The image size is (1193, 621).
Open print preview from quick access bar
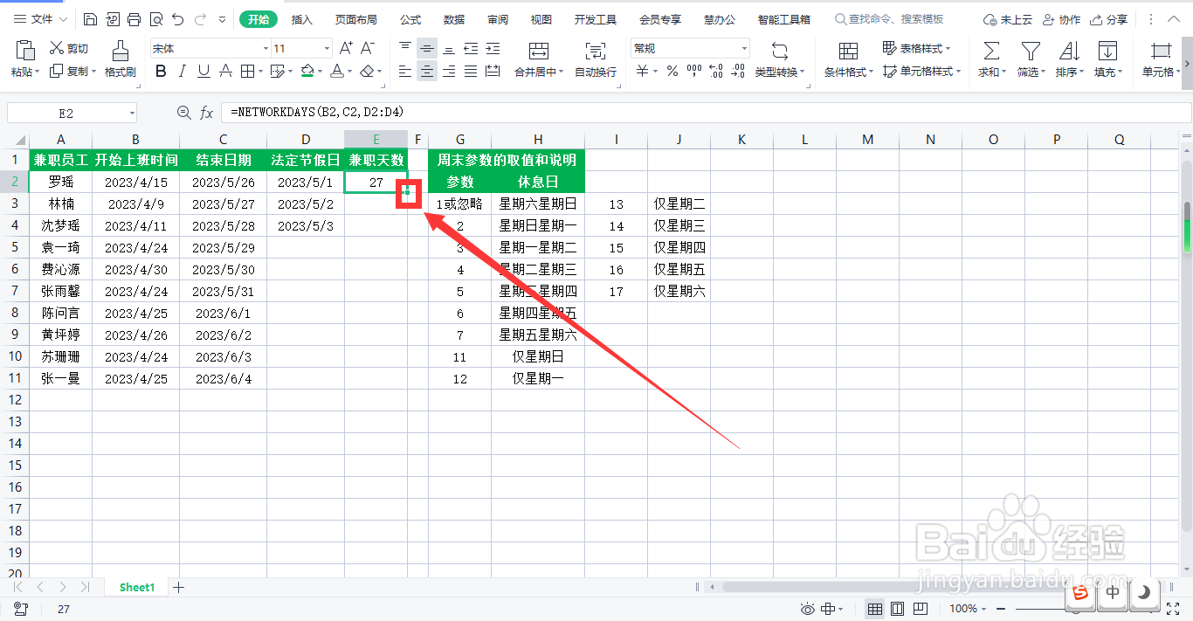(155, 19)
